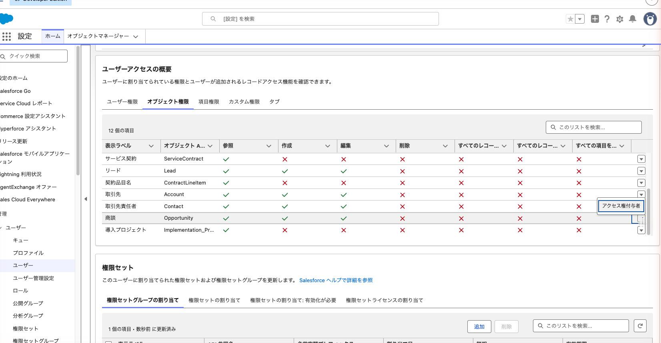
Task: Click the object permissions table vertical scrollbar
Action: point(649,212)
